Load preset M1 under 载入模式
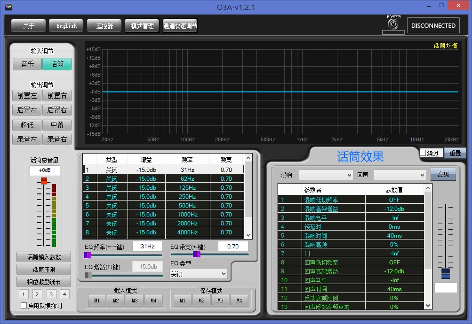This screenshot has width=472, height=324. 96,299
